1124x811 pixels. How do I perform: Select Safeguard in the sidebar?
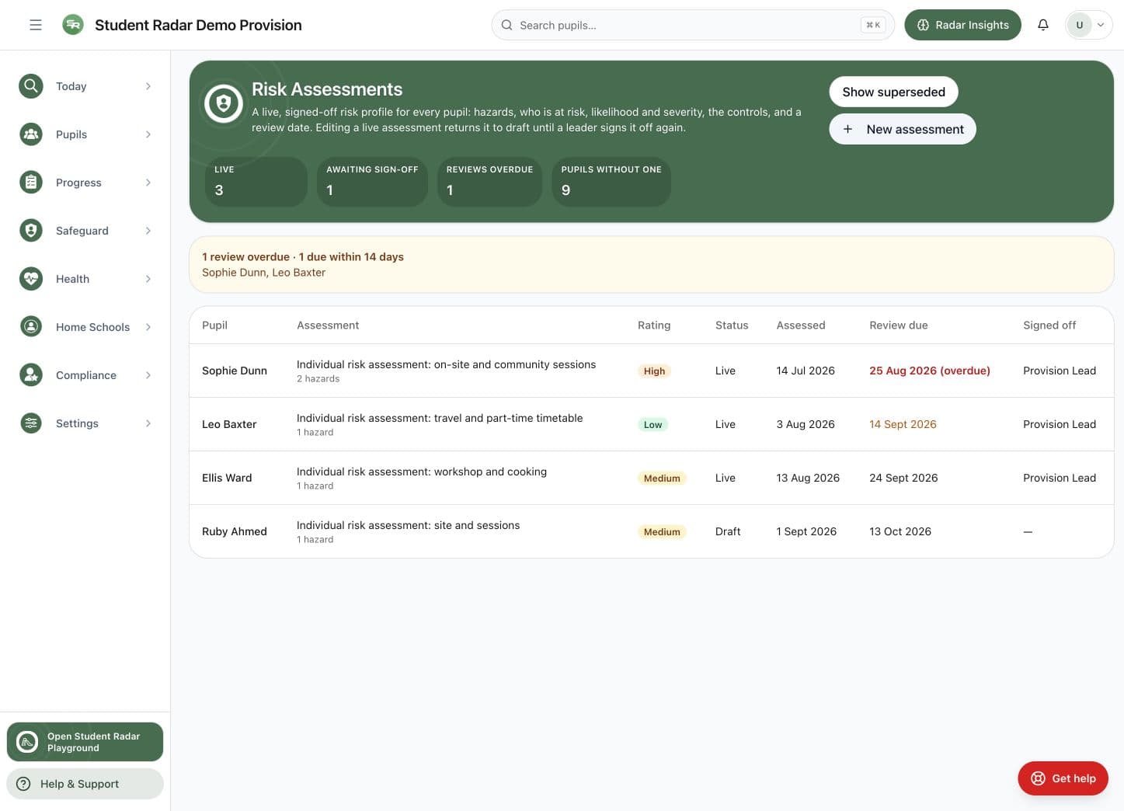click(85, 231)
